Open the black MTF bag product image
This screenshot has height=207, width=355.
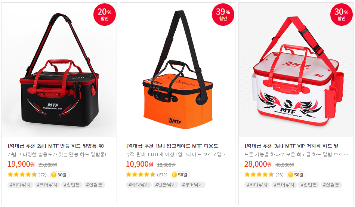[59, 70]
